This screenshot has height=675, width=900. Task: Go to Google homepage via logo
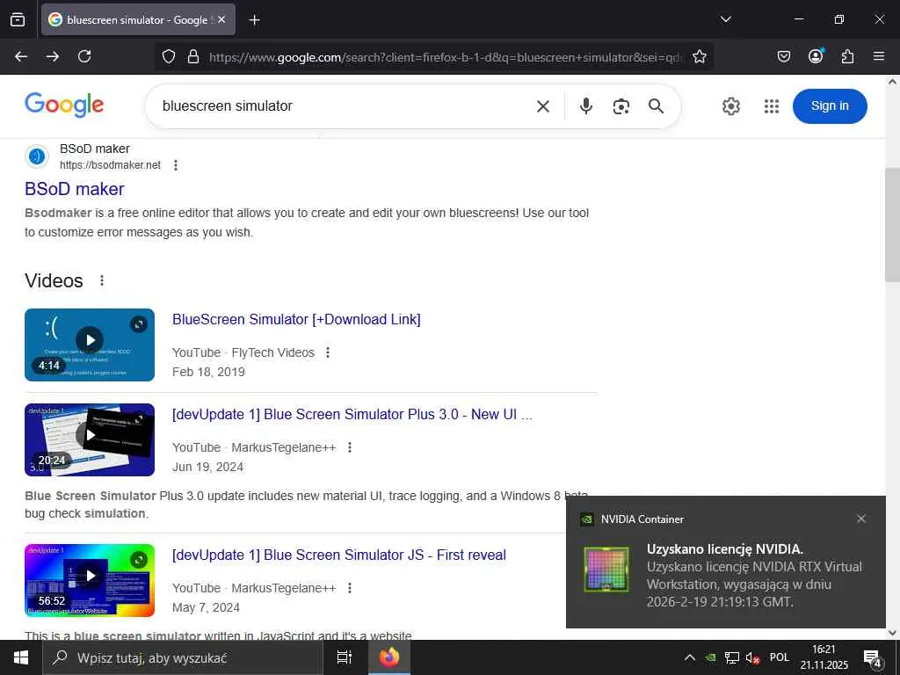64,105
